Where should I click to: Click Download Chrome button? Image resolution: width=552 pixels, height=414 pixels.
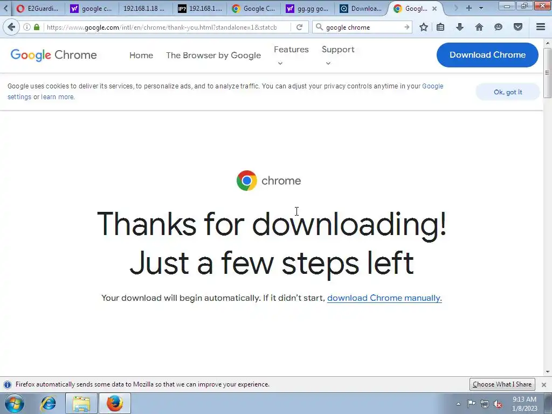point(487,54)
